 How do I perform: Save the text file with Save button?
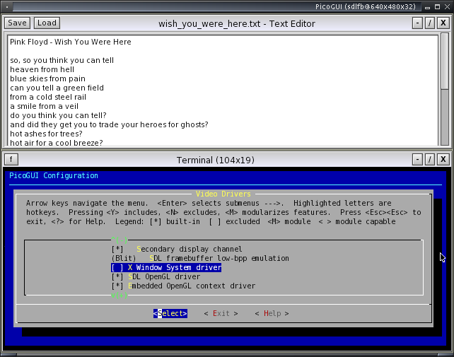(17, 23)
